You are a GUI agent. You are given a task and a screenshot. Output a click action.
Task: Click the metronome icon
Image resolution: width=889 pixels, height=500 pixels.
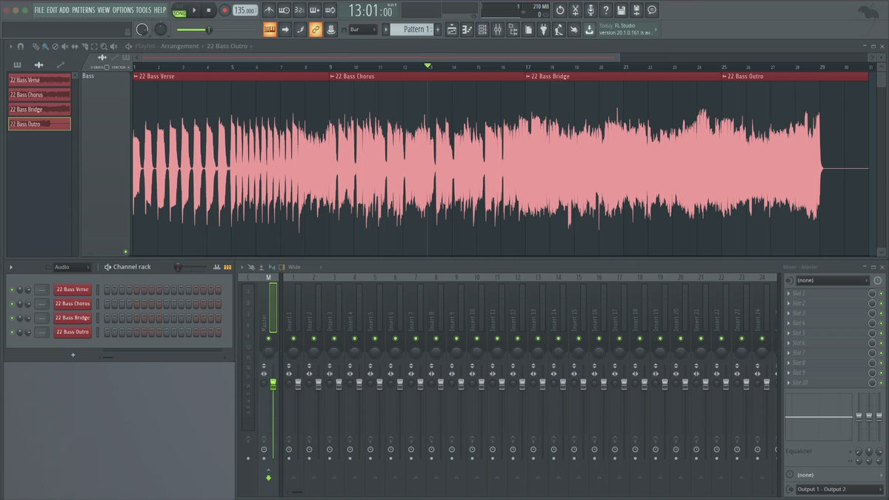click(x=268, y=10)
